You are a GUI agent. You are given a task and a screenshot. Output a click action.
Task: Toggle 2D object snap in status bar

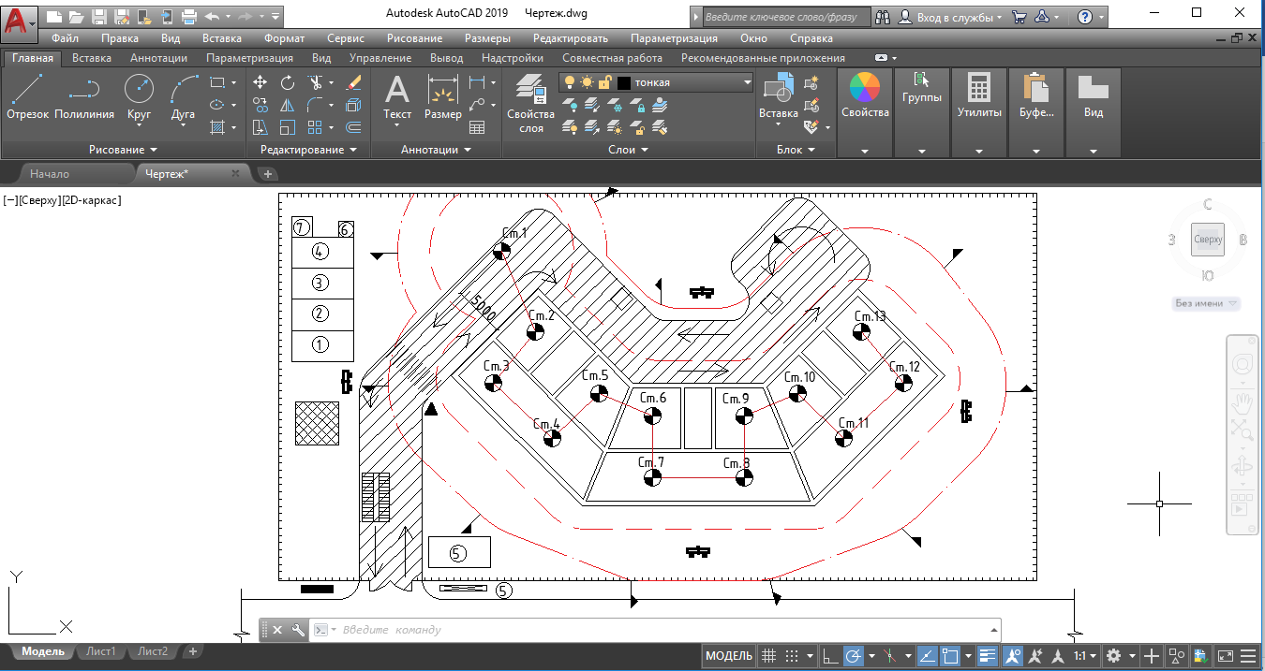click(x=950, y=656)
